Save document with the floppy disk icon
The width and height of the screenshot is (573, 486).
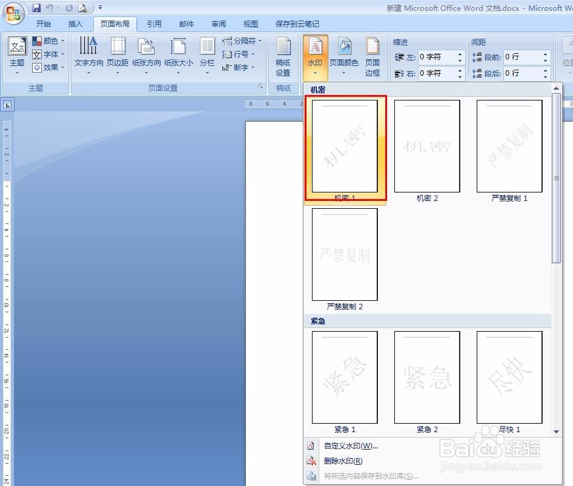36,7
